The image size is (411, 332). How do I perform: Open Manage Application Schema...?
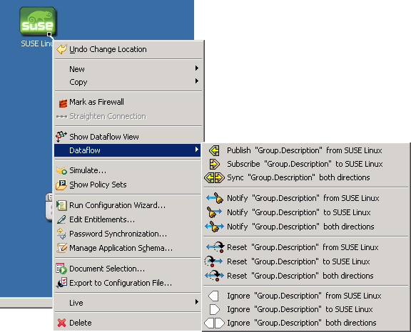tap(128, 248)
